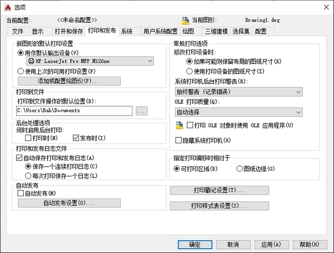
Task: Click the Drawing1.dwg file name text
Action: click(x=262, y=20)
